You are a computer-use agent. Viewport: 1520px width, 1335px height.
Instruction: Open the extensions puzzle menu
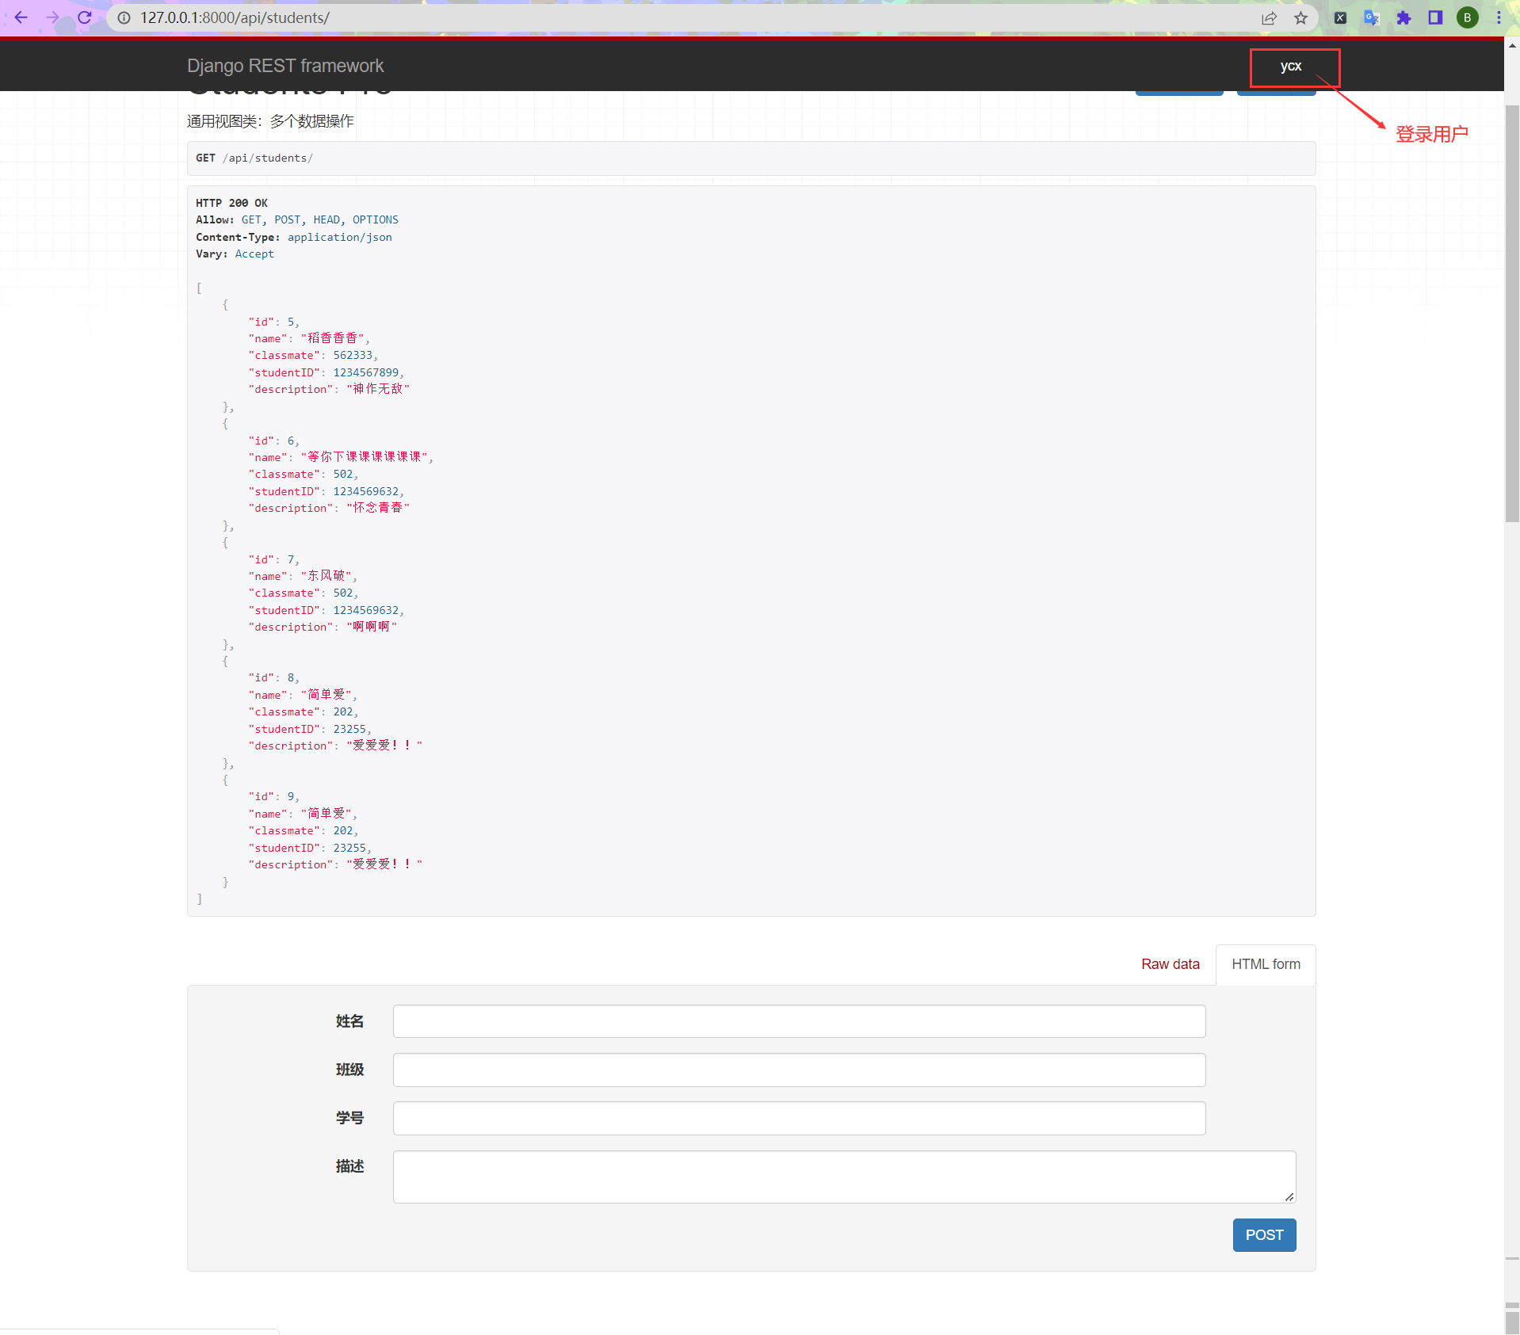[x=1404, y=17]
